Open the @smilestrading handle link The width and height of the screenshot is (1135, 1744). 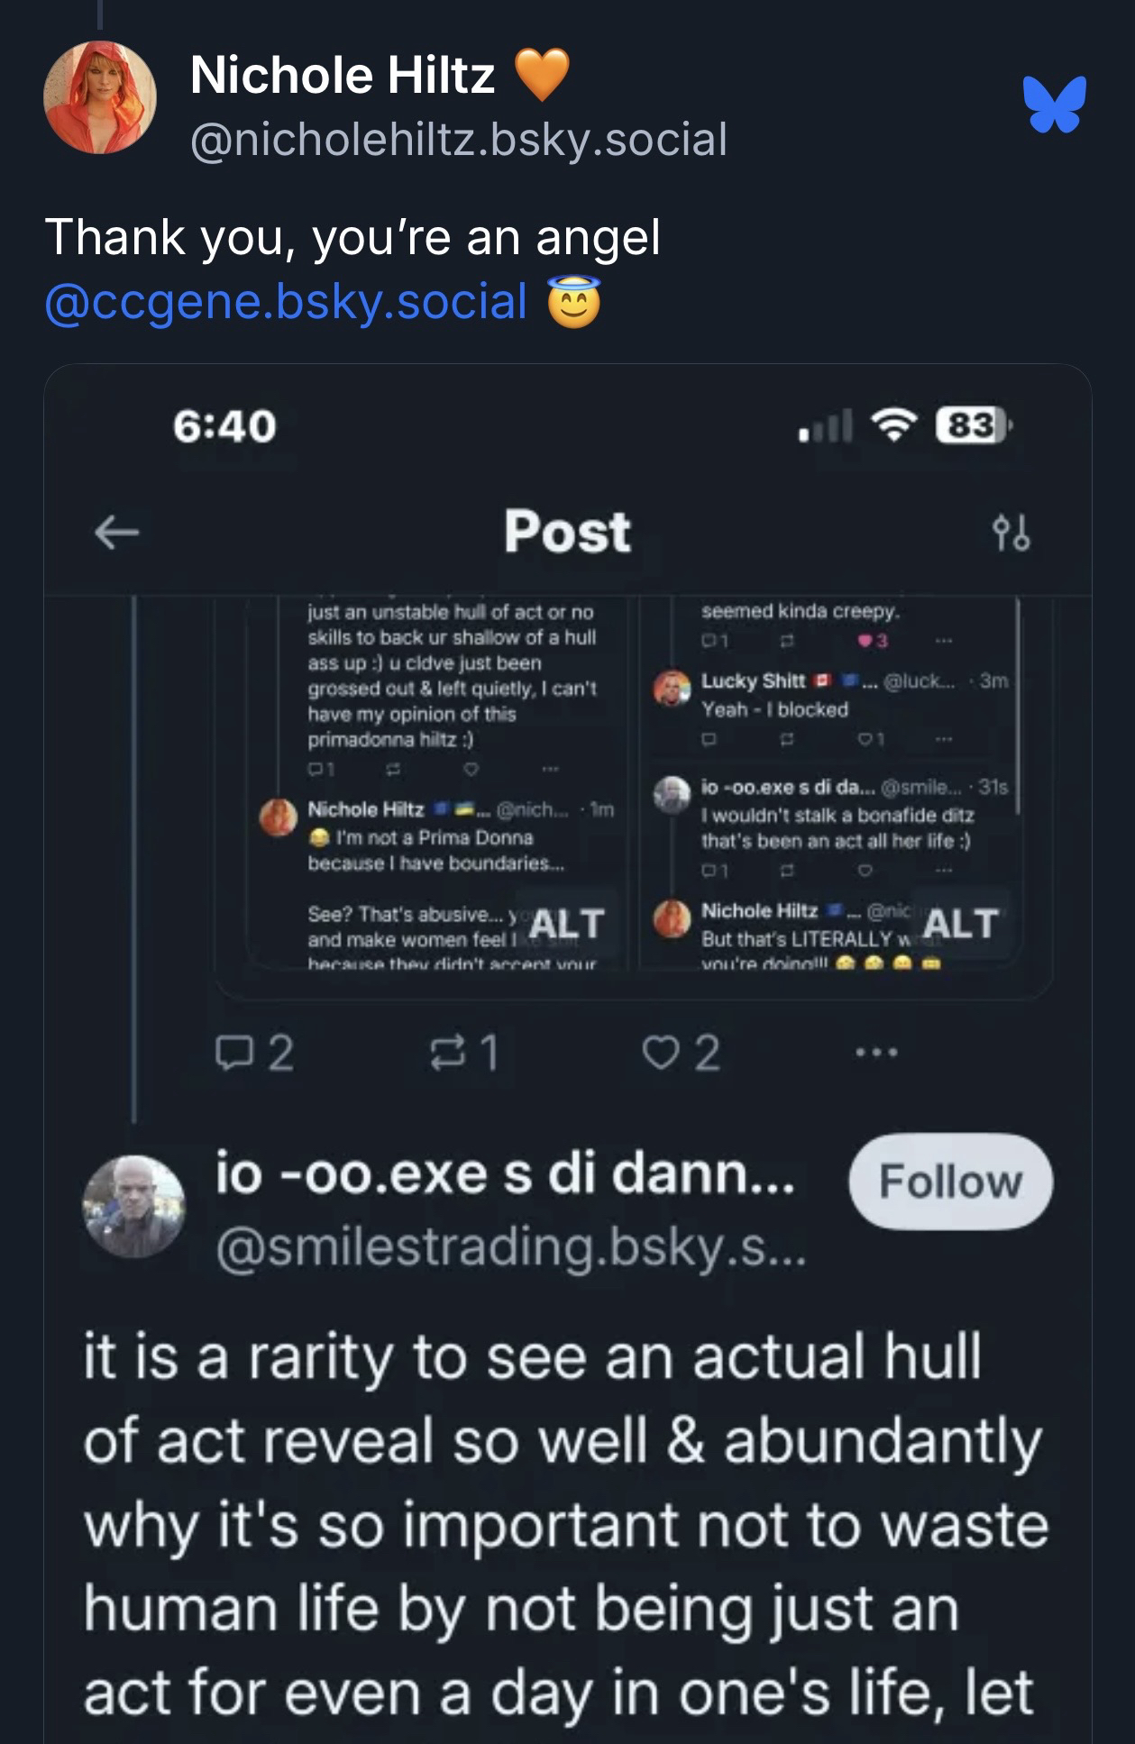point(510,1247)
